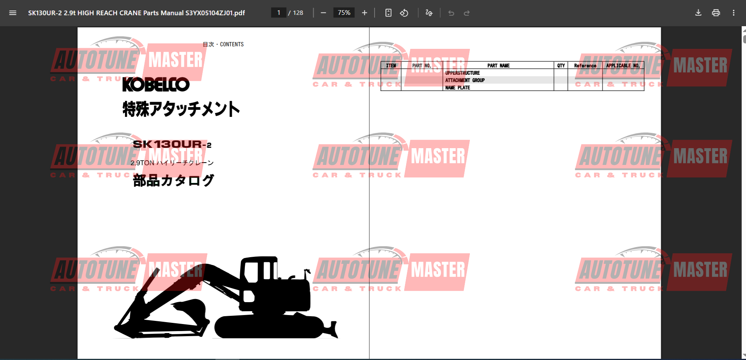Click the 75% zoom level field

344,13
